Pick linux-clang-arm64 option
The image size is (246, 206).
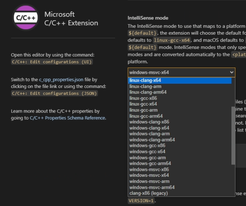180,92
